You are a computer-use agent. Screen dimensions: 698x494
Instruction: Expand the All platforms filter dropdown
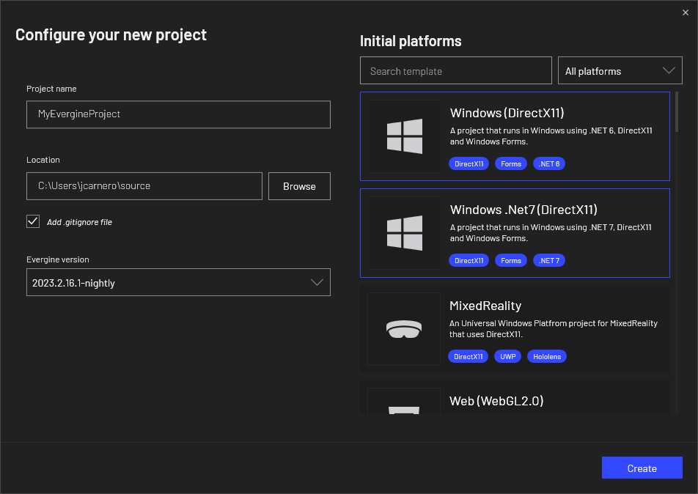click(620, 70)
